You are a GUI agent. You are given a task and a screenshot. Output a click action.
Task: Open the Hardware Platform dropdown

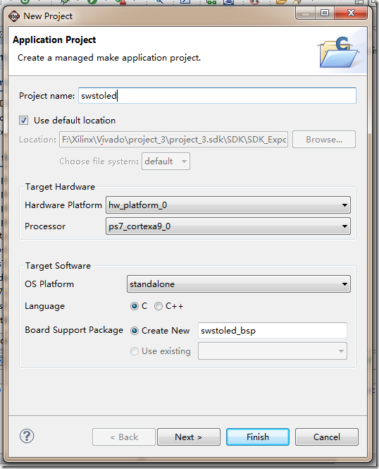tap(228, 205)
